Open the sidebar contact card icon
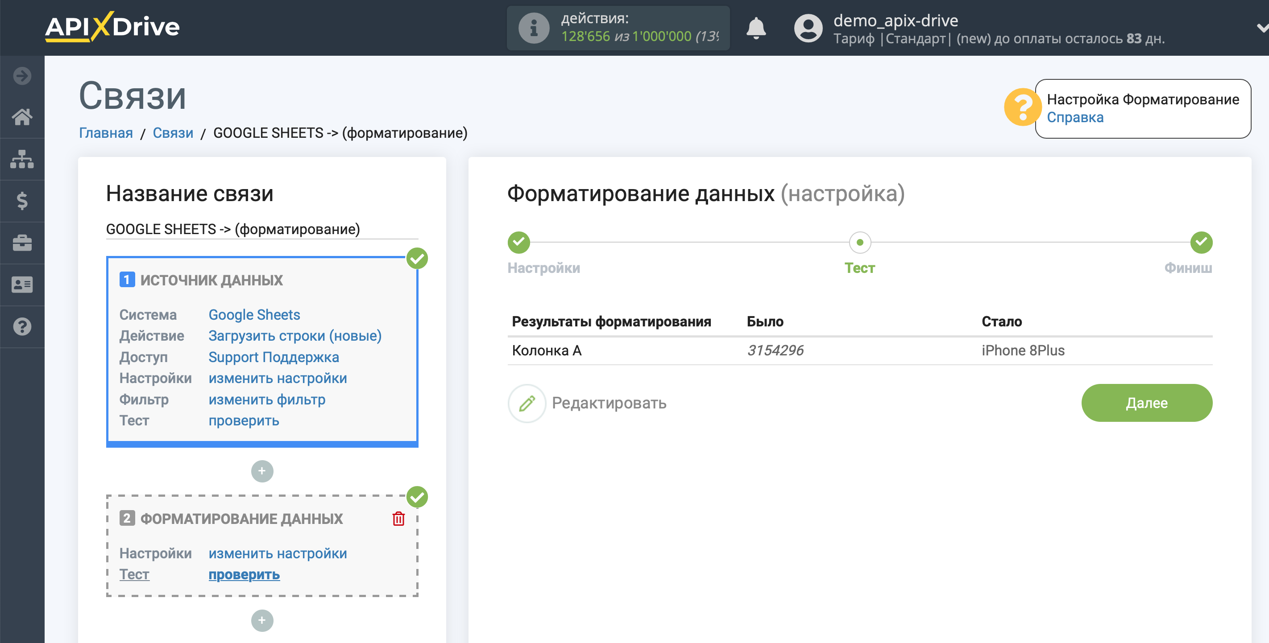The image size is (1269, 643). pos(22,284)
